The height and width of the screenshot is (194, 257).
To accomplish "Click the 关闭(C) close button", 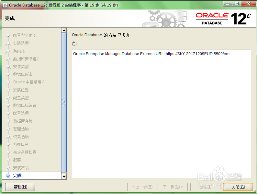I will [238, 187].
